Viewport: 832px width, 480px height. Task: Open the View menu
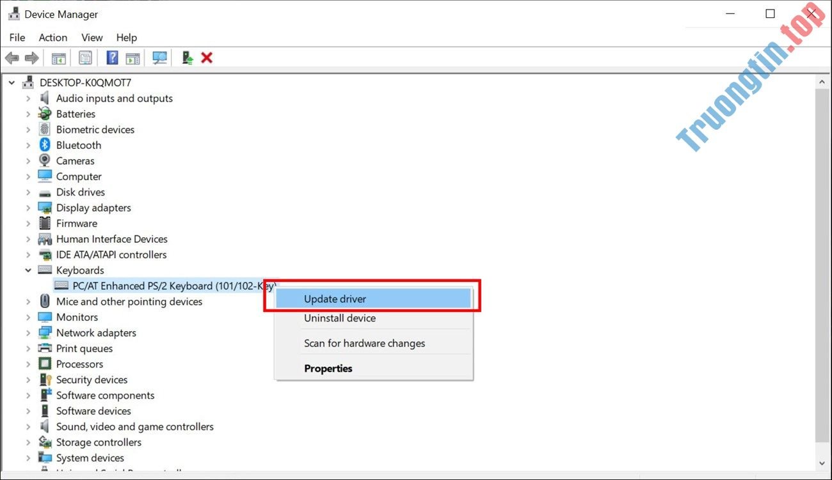[92, 38]
